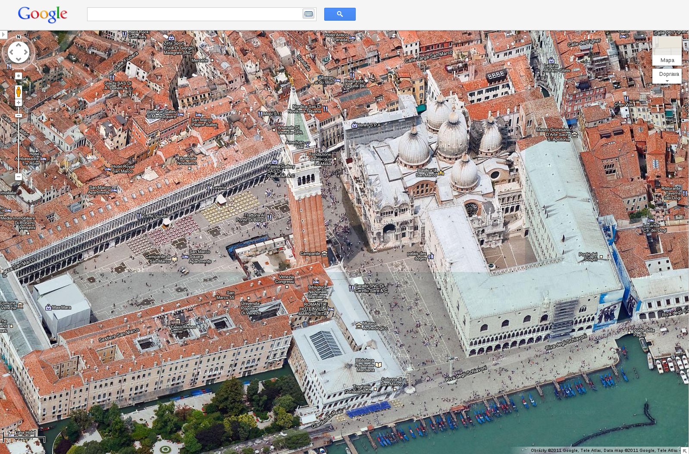Viewport: 689px width, 454px height.
Task: Click the center-view dot button
Action: pos(19,76)
